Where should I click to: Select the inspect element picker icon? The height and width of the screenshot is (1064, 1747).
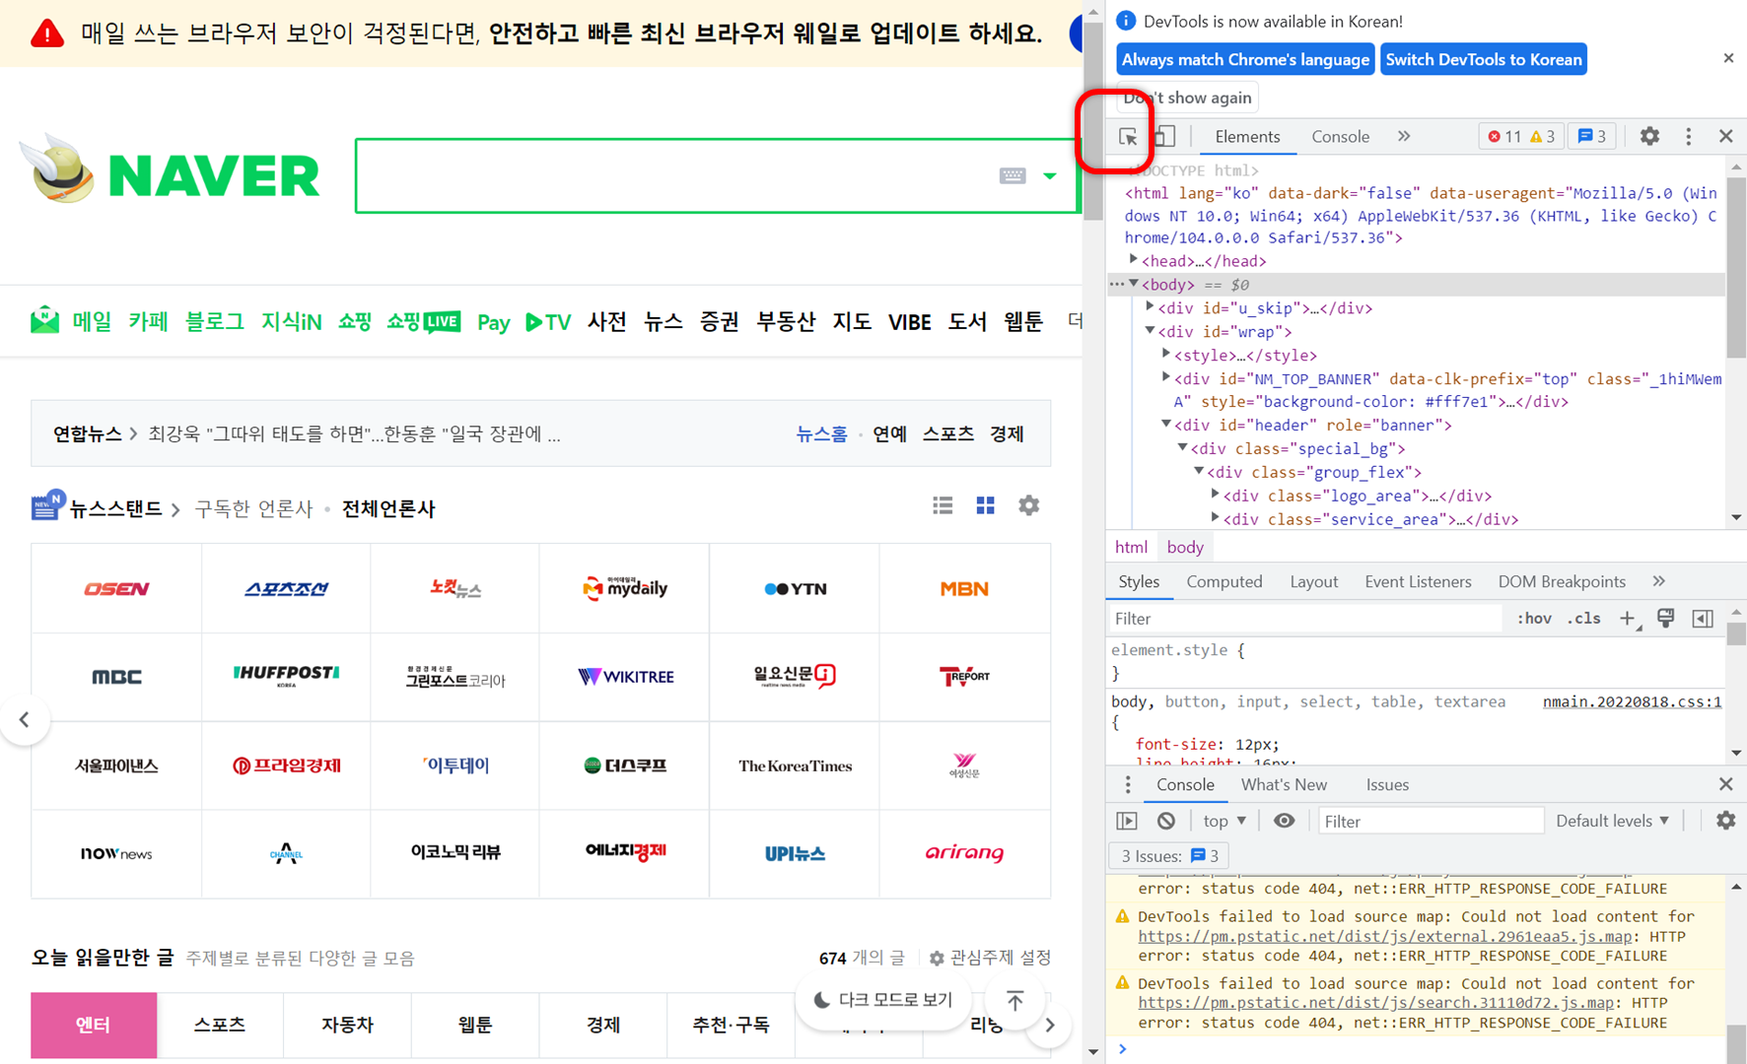(x=1128, y=137)
